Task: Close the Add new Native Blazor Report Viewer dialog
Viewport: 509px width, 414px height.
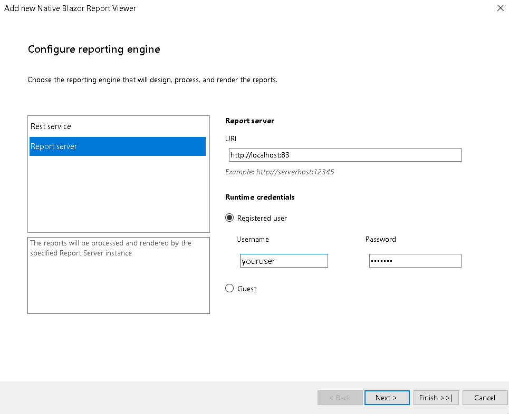Action: coord(500,8)
